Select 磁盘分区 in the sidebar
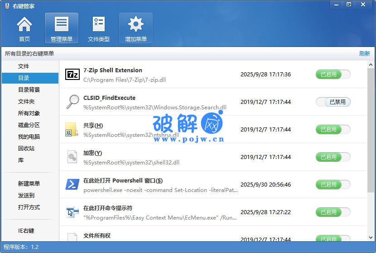The height and width of the screenshot is (253, 376). pyautogui.click(x=30, y=125)
